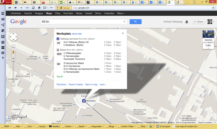
Task: Zoom out with the minus button
Action: [x=13, y=84]
